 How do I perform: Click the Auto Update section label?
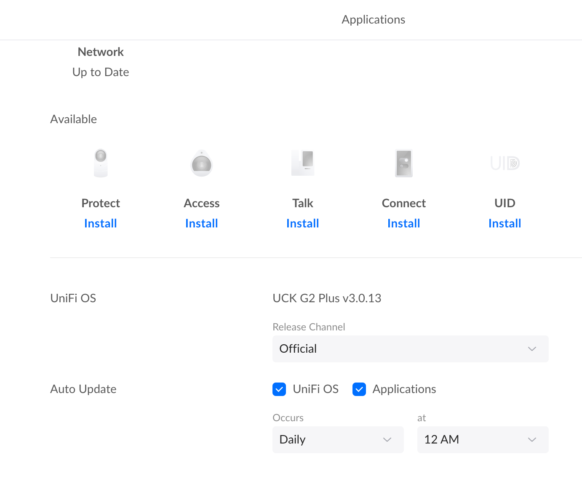pyautogui.click(x=83, y=389)
